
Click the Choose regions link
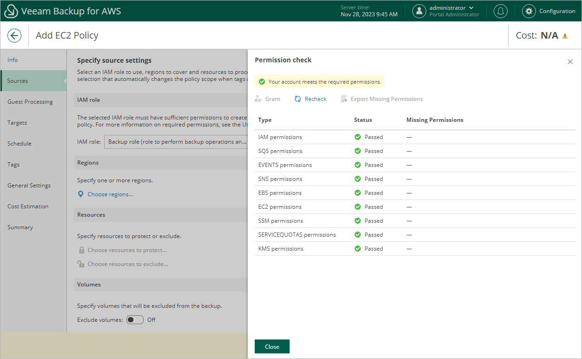point(110,194)
